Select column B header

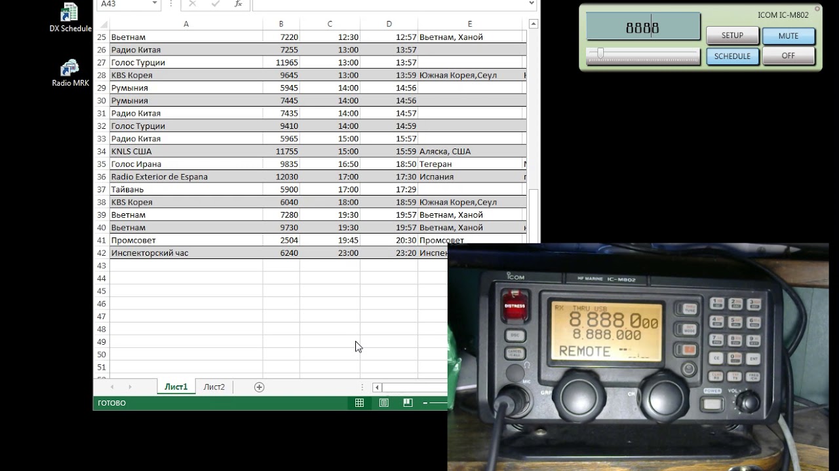coord(281,24)
